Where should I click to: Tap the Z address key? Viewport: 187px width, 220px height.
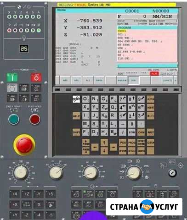click(104, 107)
